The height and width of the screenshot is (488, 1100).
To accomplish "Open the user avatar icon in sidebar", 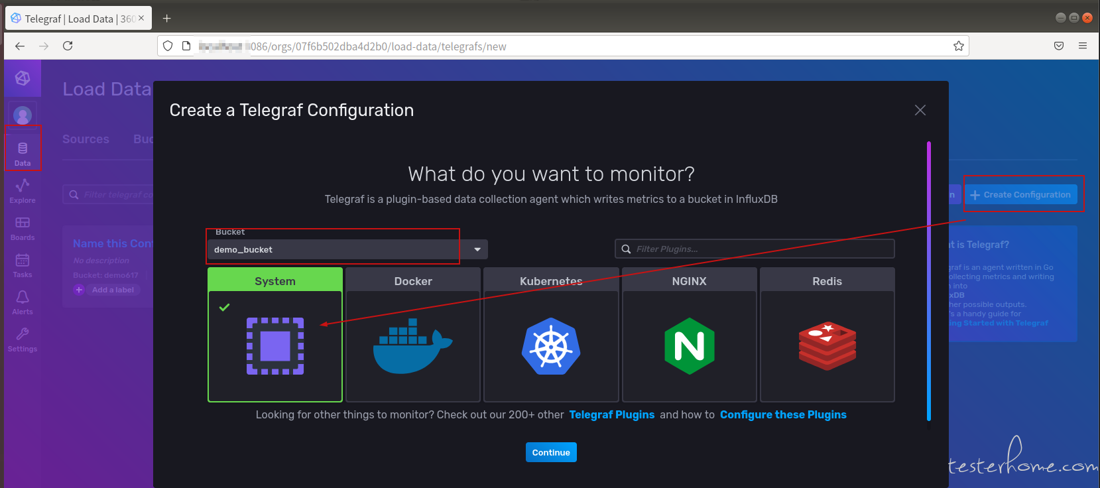I will point(23,115).
